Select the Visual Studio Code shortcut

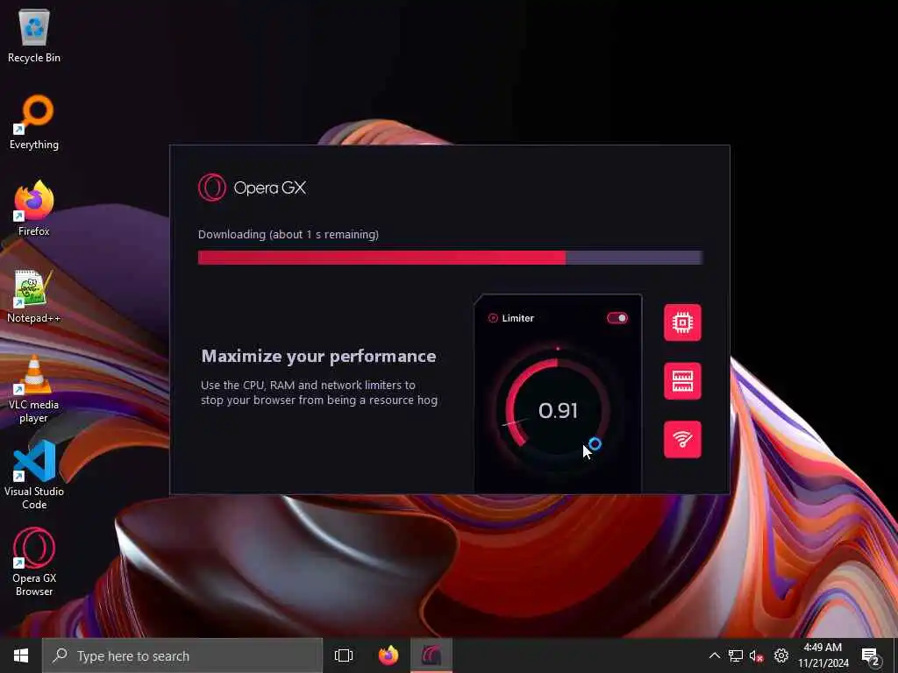34,476
